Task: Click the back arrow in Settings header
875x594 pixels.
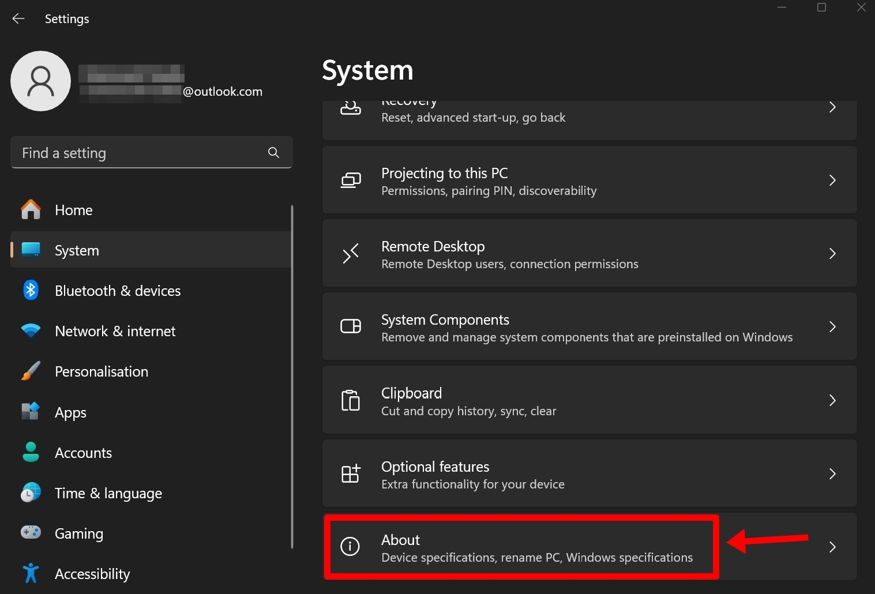Action: (18, 18)
